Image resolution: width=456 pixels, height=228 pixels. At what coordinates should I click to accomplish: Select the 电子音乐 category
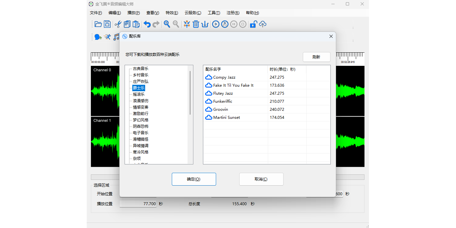point(141,133)
